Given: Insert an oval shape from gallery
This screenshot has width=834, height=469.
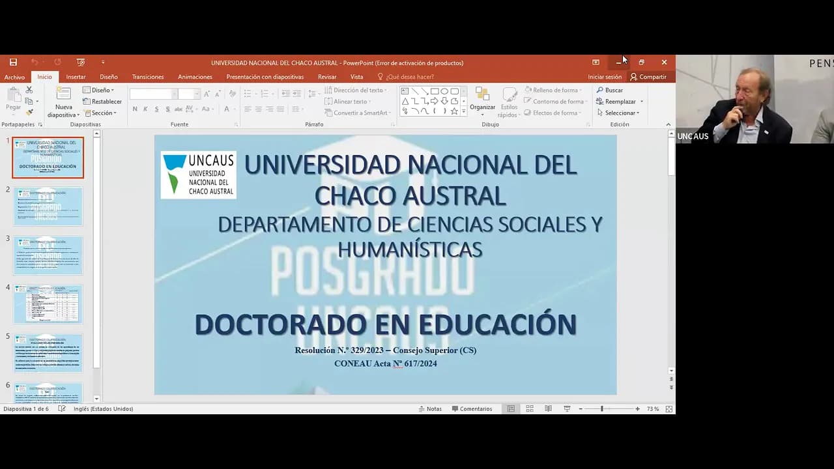Looking at the screenshot, I should pyautogui.click(x=444, y=91).
